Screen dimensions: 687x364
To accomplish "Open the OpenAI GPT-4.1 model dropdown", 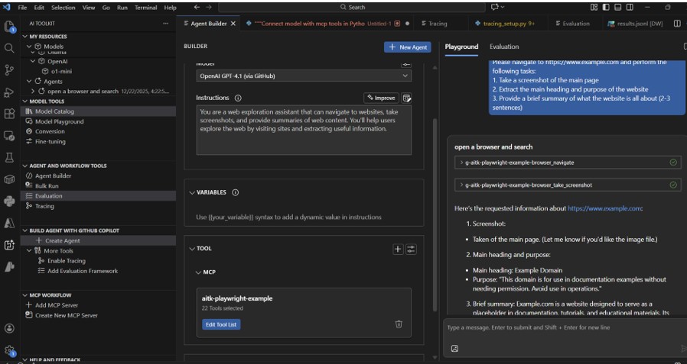I will pos(304,76).
